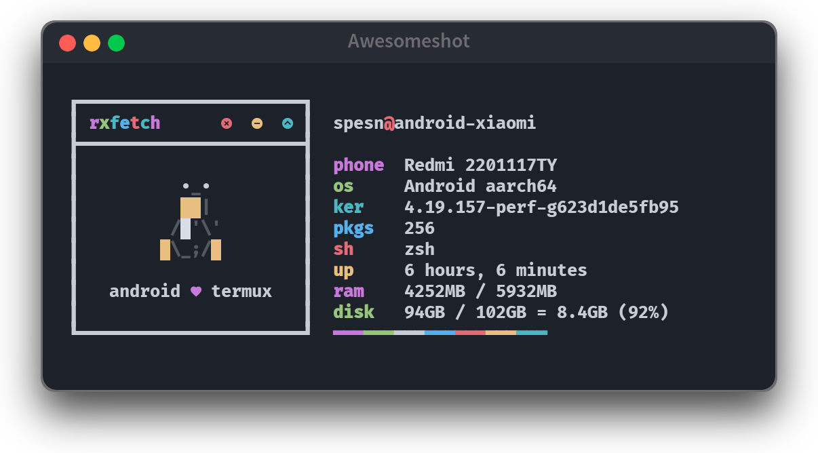Maximize window using the green traffic light
818x453 pixels.
117,43
